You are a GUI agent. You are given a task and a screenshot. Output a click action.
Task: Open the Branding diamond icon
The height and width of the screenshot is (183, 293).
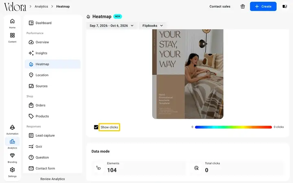click(12, 155)
